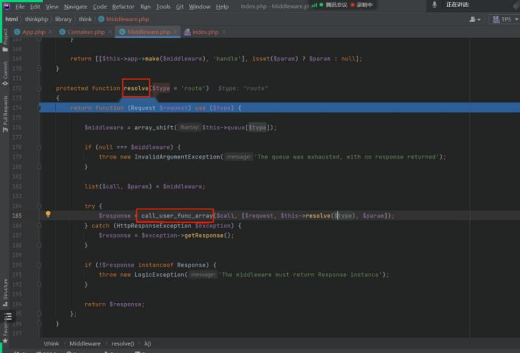The width and height of the screenshot is (520, 353).
Task: Open the Refactor menu
Action: click(x=123, y=7)
